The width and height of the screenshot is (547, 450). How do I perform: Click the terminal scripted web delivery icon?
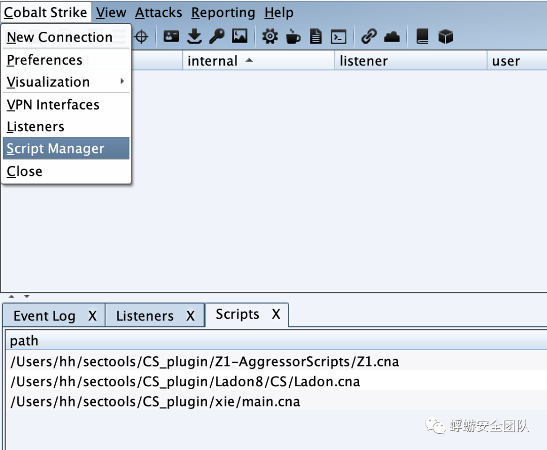point(339,36)
